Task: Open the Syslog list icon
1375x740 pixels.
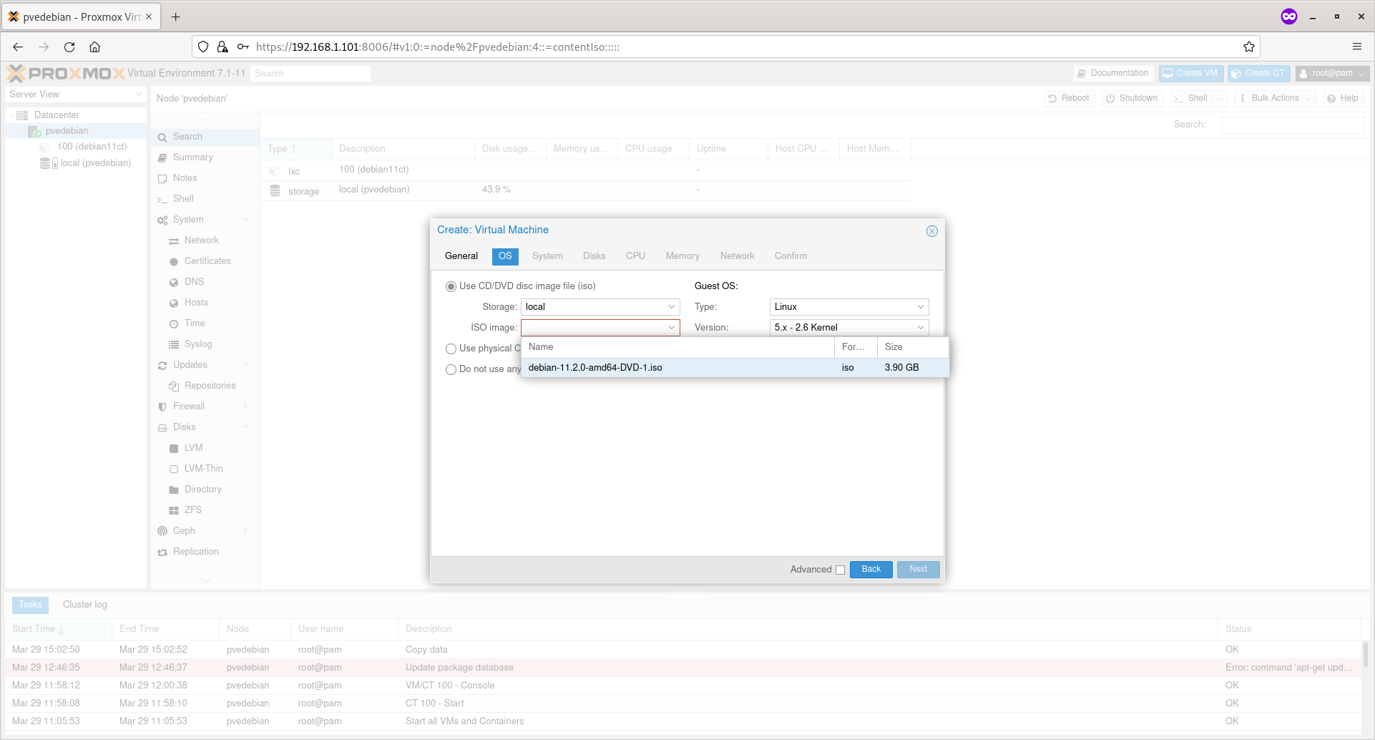Action: [x=174, y=345]
